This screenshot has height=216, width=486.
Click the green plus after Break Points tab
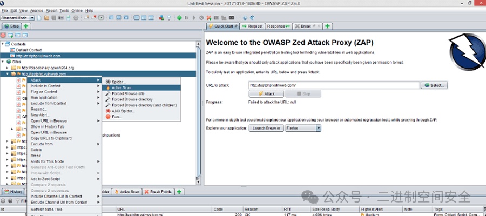tap(179, 192)
